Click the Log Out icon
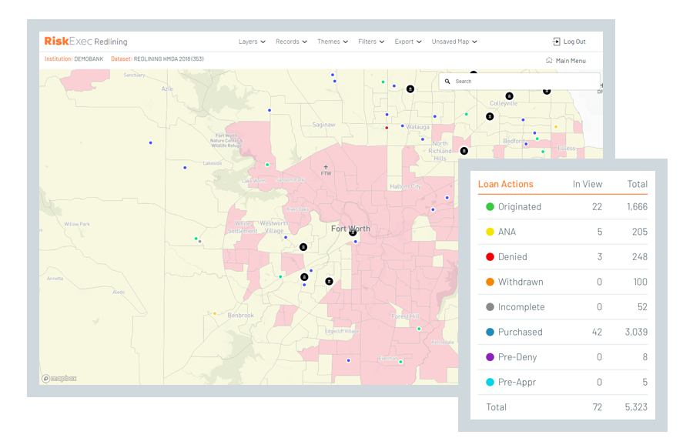The width and height of the screenshot is (693, 448). tap(557, 42)
